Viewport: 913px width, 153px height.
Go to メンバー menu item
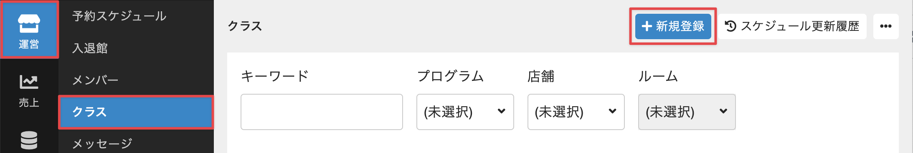tap(95, 80)
